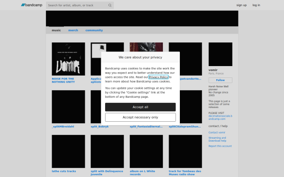This screenshot has width=284, height=177.
Task: Click the vomir artist profile image
Action: click(221, 54)
